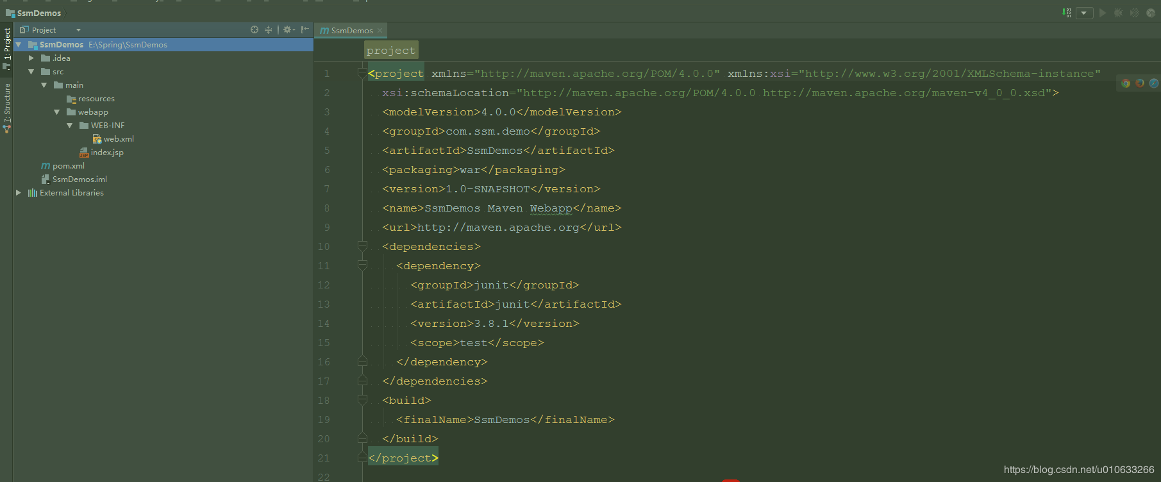This screenshot has width=1161, height=482.
Task: Collapse the webapp folder tree node
Action: coord(56,112)
